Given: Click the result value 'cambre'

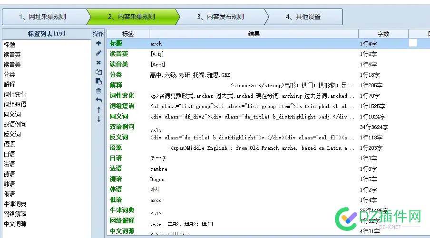Looking at the screenshot, I should (x=159, y=169).
